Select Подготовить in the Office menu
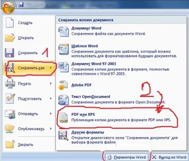The image size is (189, 161). 29,99
